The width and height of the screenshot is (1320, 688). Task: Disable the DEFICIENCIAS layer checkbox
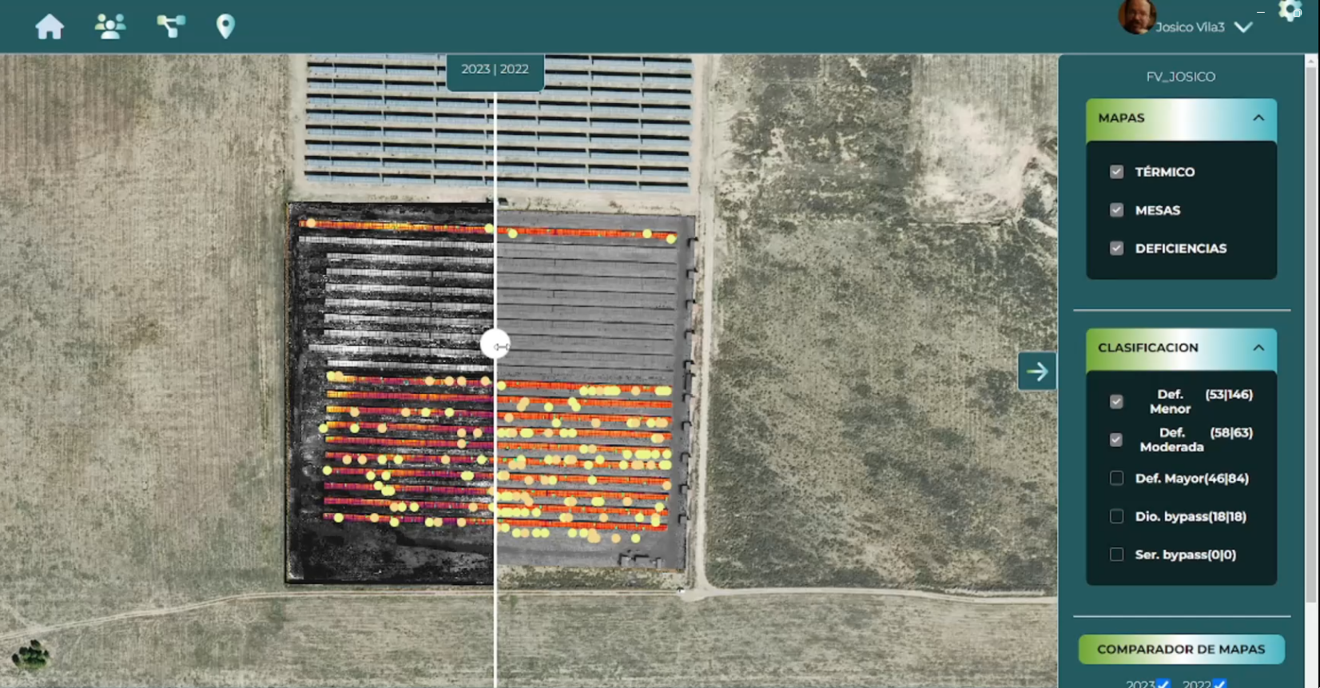coord(1116,249)
